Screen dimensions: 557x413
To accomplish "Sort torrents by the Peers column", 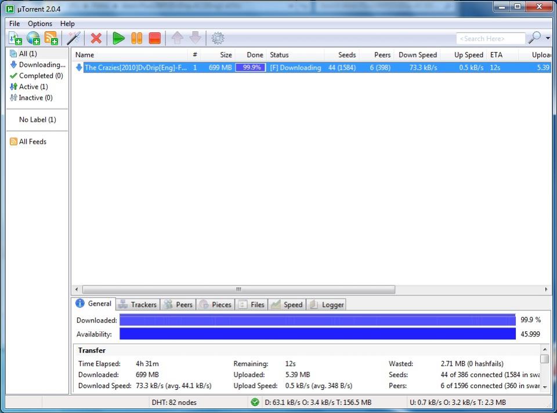I will point(377,55).
